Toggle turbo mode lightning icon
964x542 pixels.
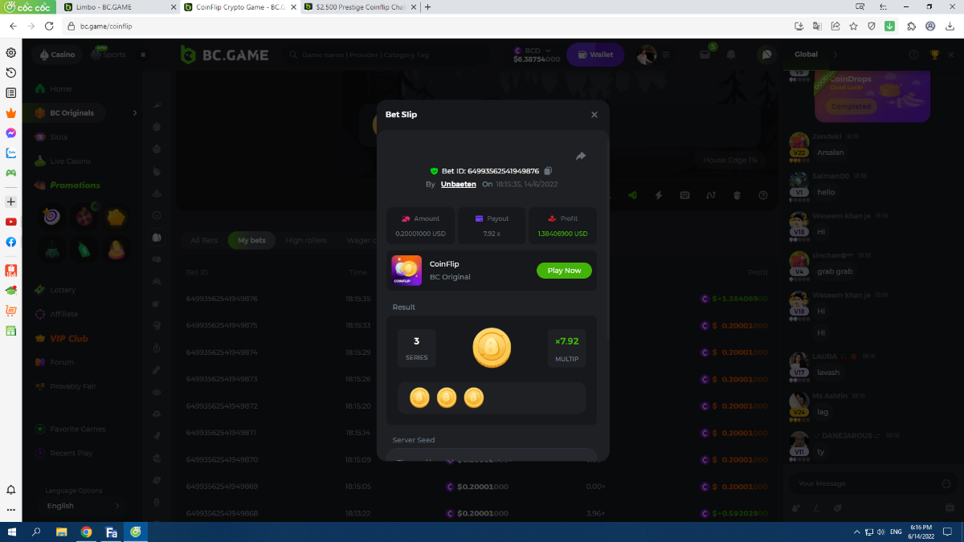[x=659, y=195]
